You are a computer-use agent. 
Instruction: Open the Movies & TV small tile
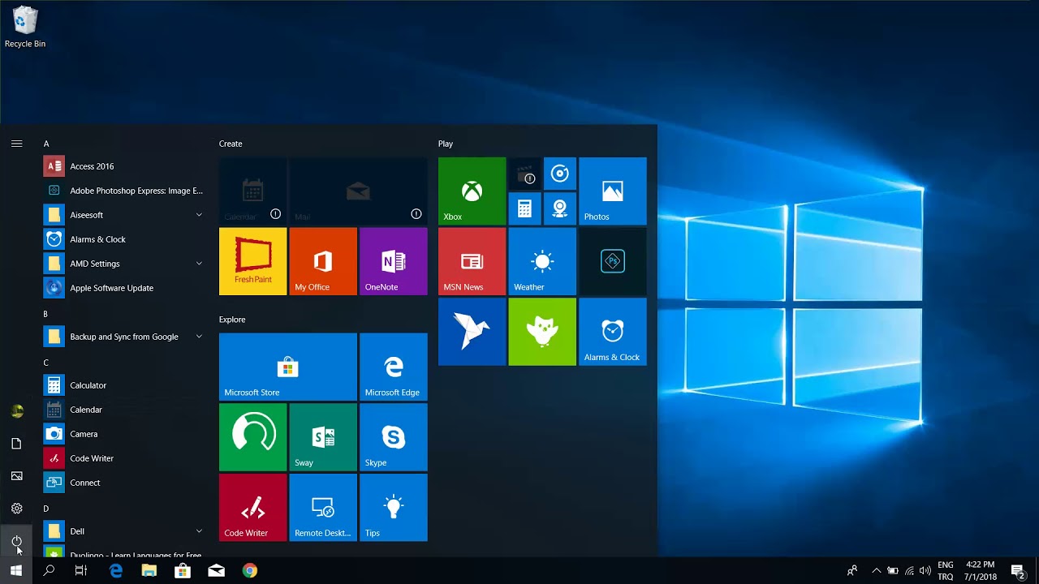pyautogui.click(x=524, y=173)
